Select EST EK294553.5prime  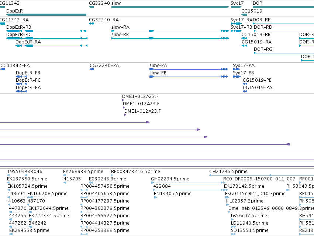(30, 230)
